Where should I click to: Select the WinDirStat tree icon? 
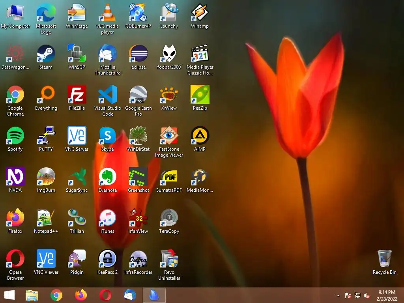click(x=138, y=135)
